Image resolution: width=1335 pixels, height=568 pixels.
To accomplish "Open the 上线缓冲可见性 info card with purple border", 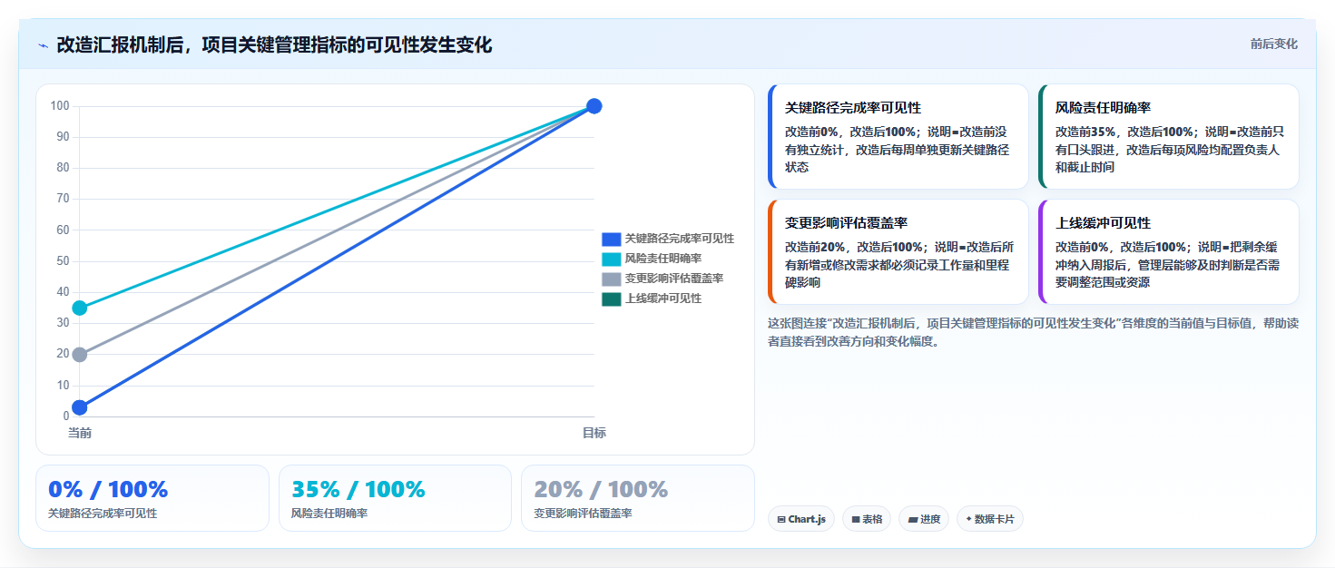I will pyautogui.click(x=1169, y=252).
